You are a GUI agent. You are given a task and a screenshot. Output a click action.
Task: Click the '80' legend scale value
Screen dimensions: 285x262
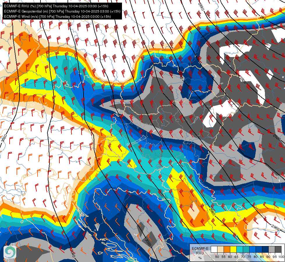click(x=256, y=257)
